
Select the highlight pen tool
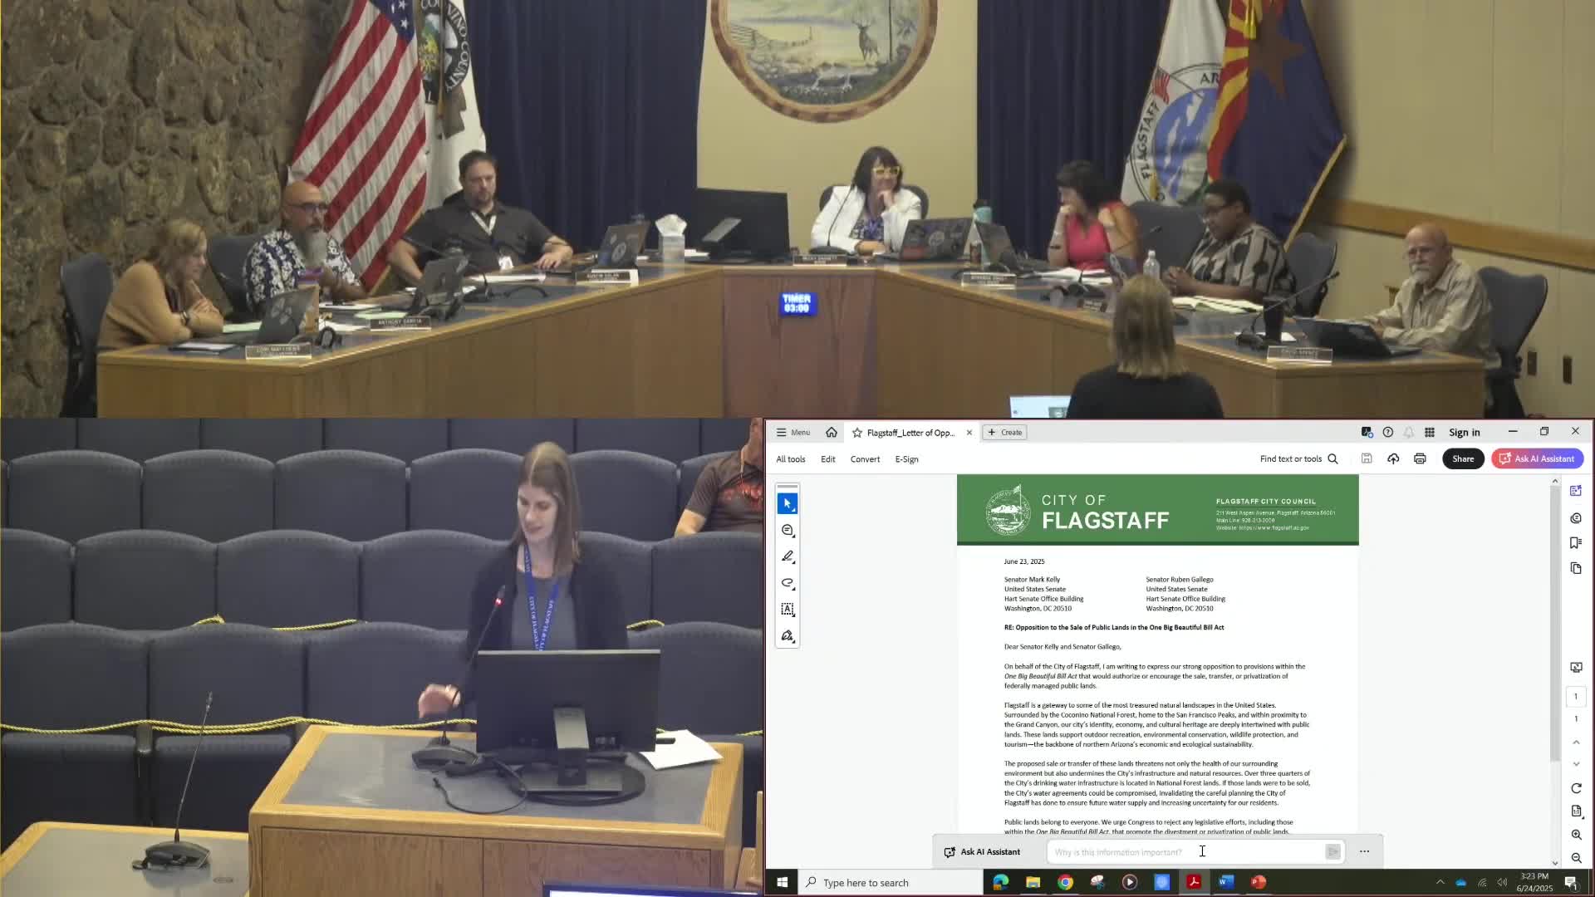click(787, 556)
